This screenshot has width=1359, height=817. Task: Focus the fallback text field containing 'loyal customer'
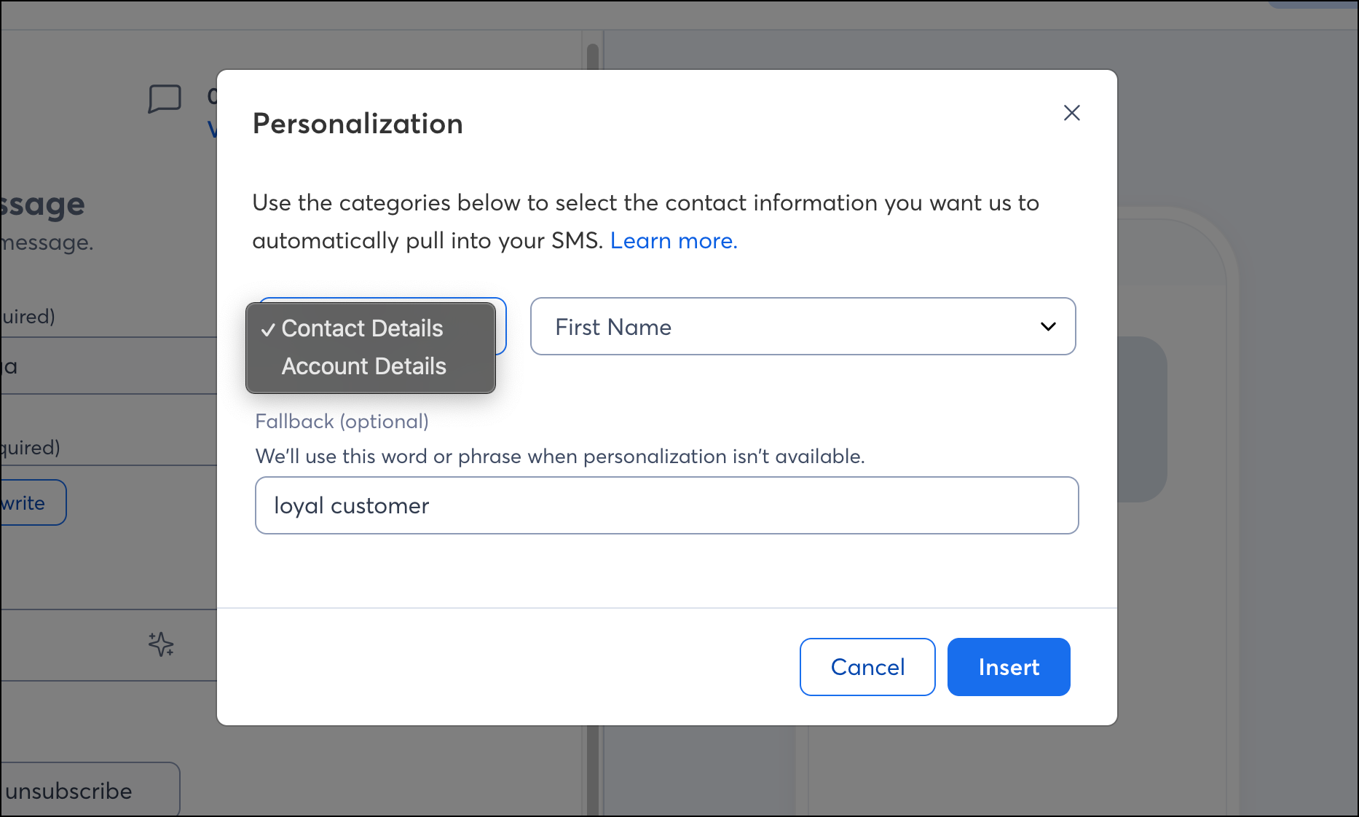[x=666, y=505]
